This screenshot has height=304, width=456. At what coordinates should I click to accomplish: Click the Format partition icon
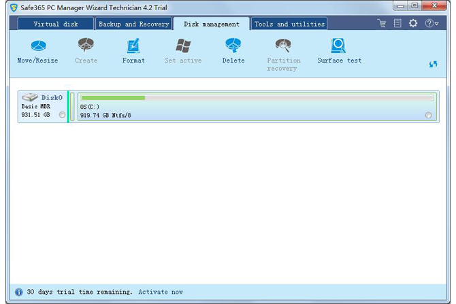tap(133, 51)
